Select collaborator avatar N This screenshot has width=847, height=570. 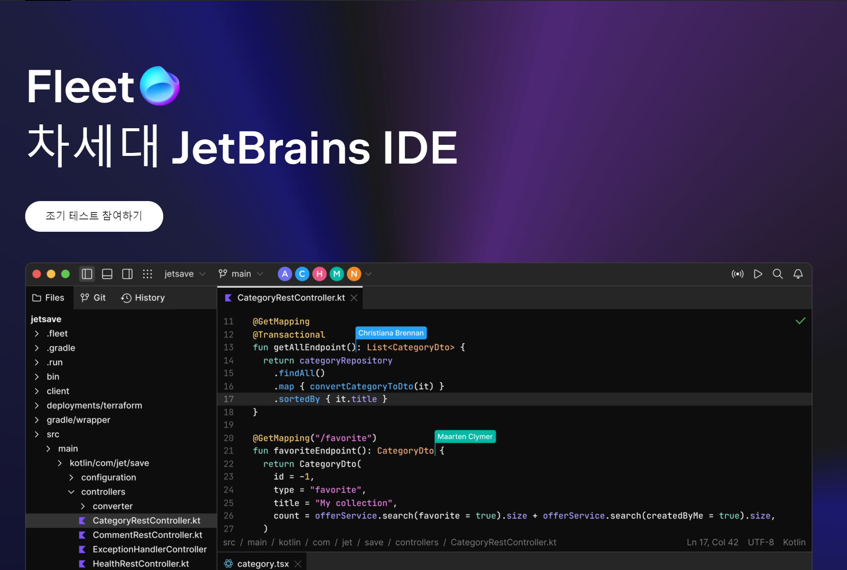tap(354, 274)
